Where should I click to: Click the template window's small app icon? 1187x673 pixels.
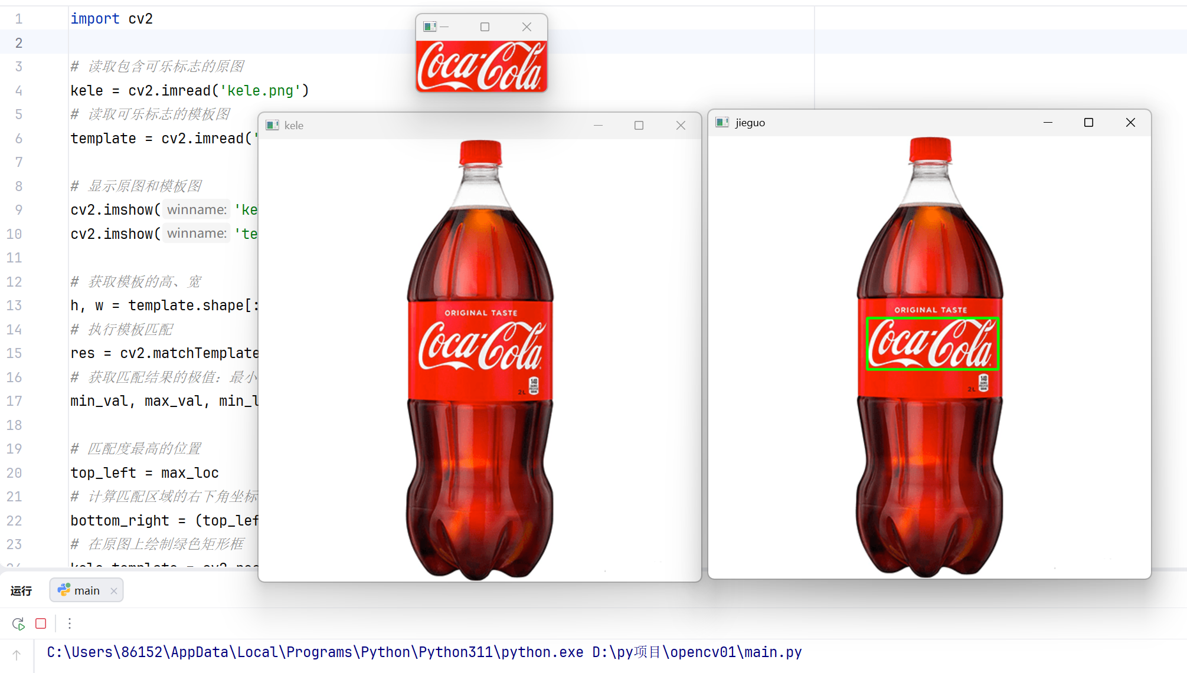[430, 27]
